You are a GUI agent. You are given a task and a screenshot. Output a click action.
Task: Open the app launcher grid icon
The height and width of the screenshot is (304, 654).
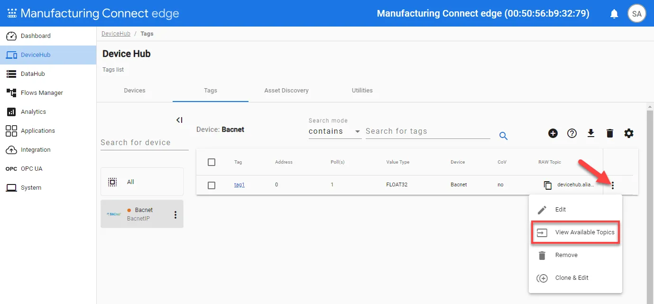pyautogui.click(x=12, y=13)
